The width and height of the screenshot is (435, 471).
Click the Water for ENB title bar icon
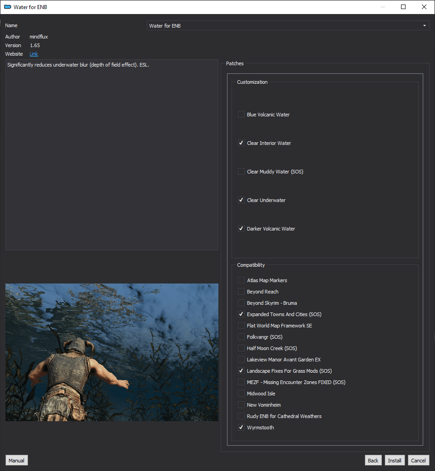coord(8,7)
